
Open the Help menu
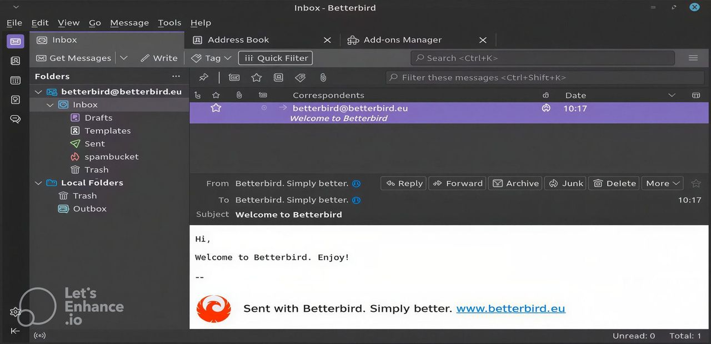[x=201, y=23]
